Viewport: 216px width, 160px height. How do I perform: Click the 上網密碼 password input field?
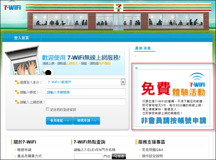[85, 102]
